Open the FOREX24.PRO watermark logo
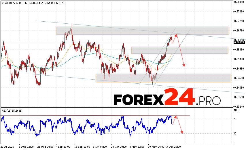Screen dimensions: 246x150 point(167,99)
